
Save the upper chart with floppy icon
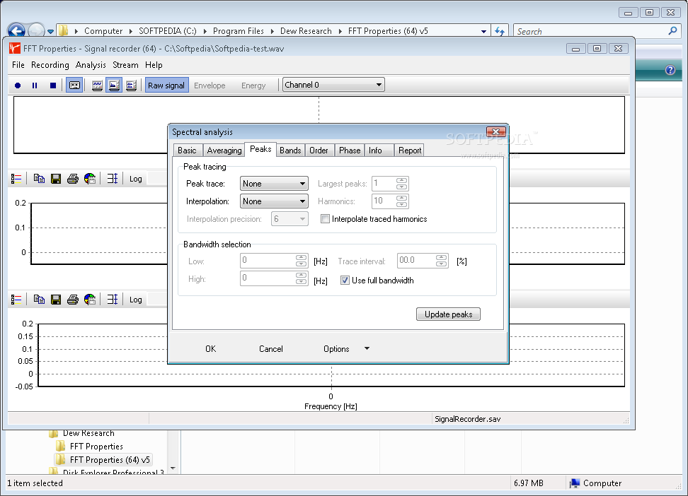pos(56,178)
